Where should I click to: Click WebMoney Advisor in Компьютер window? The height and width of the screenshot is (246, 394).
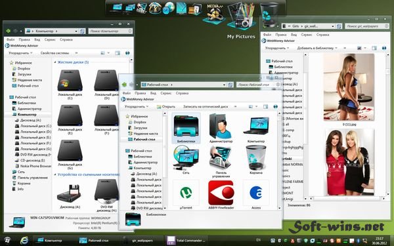coord(22,46)
